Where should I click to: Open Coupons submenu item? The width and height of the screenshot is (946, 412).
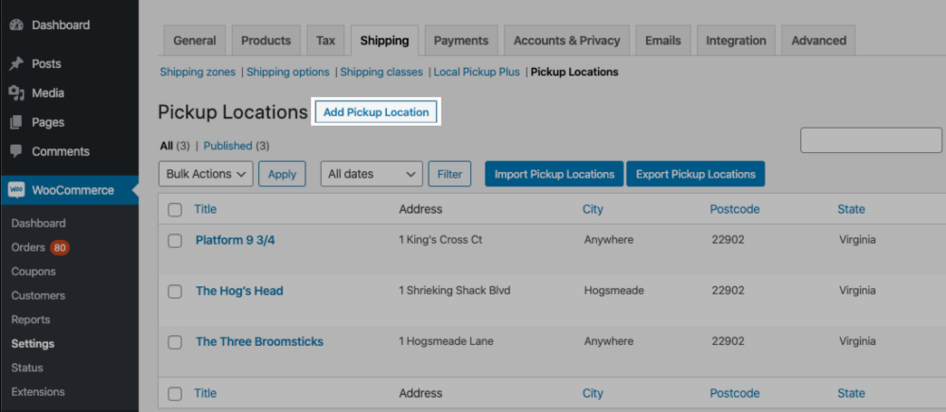click(33, 271)
